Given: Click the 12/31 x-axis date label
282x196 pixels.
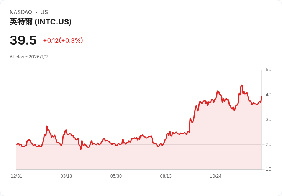Looking at the screenshot, I should click(x=16, y=176).
